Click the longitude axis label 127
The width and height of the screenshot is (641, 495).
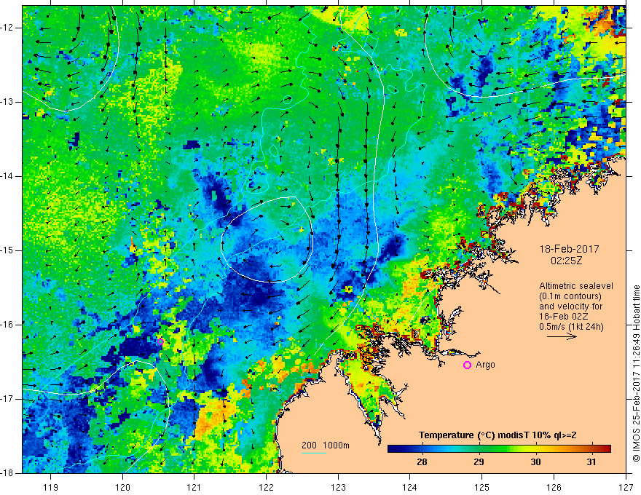click(626, 487)
